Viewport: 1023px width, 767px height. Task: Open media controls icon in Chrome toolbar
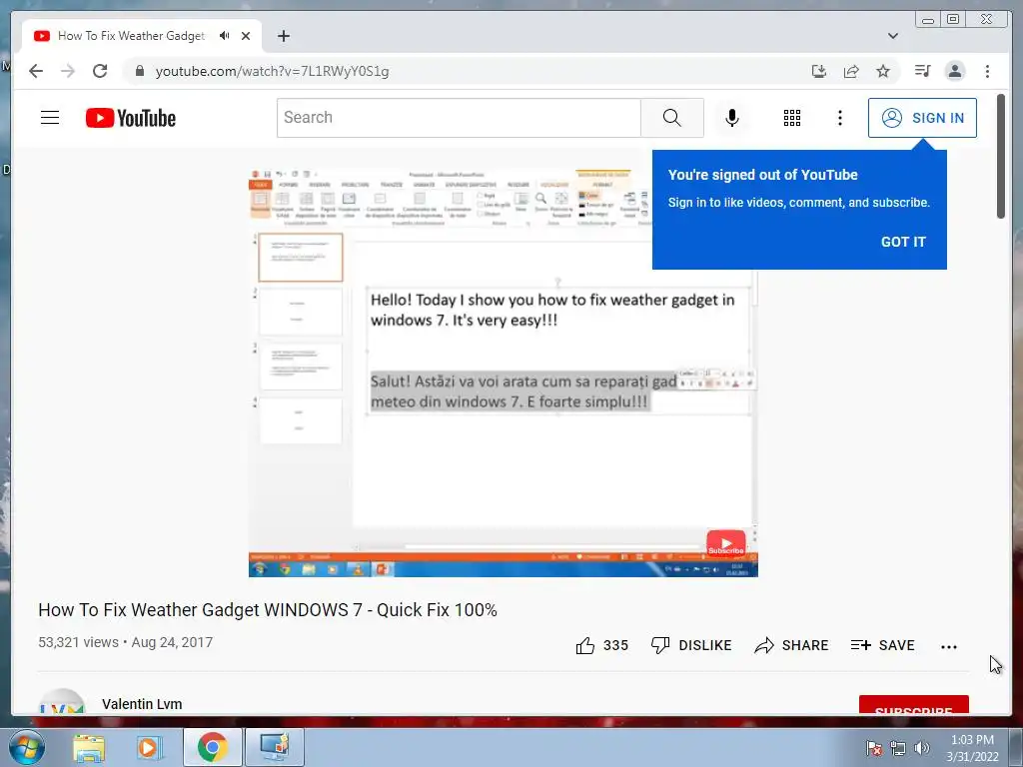(x=922, y=71)
